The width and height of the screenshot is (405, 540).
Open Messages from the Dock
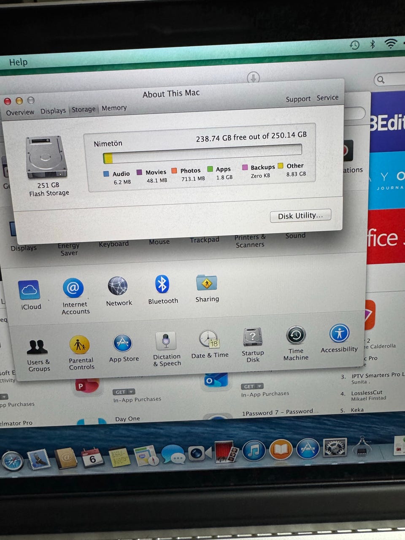[x=173, y=455]
